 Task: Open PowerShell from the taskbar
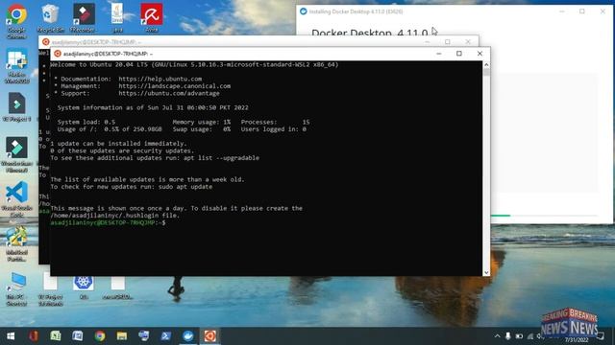click(x=165, y=336)
